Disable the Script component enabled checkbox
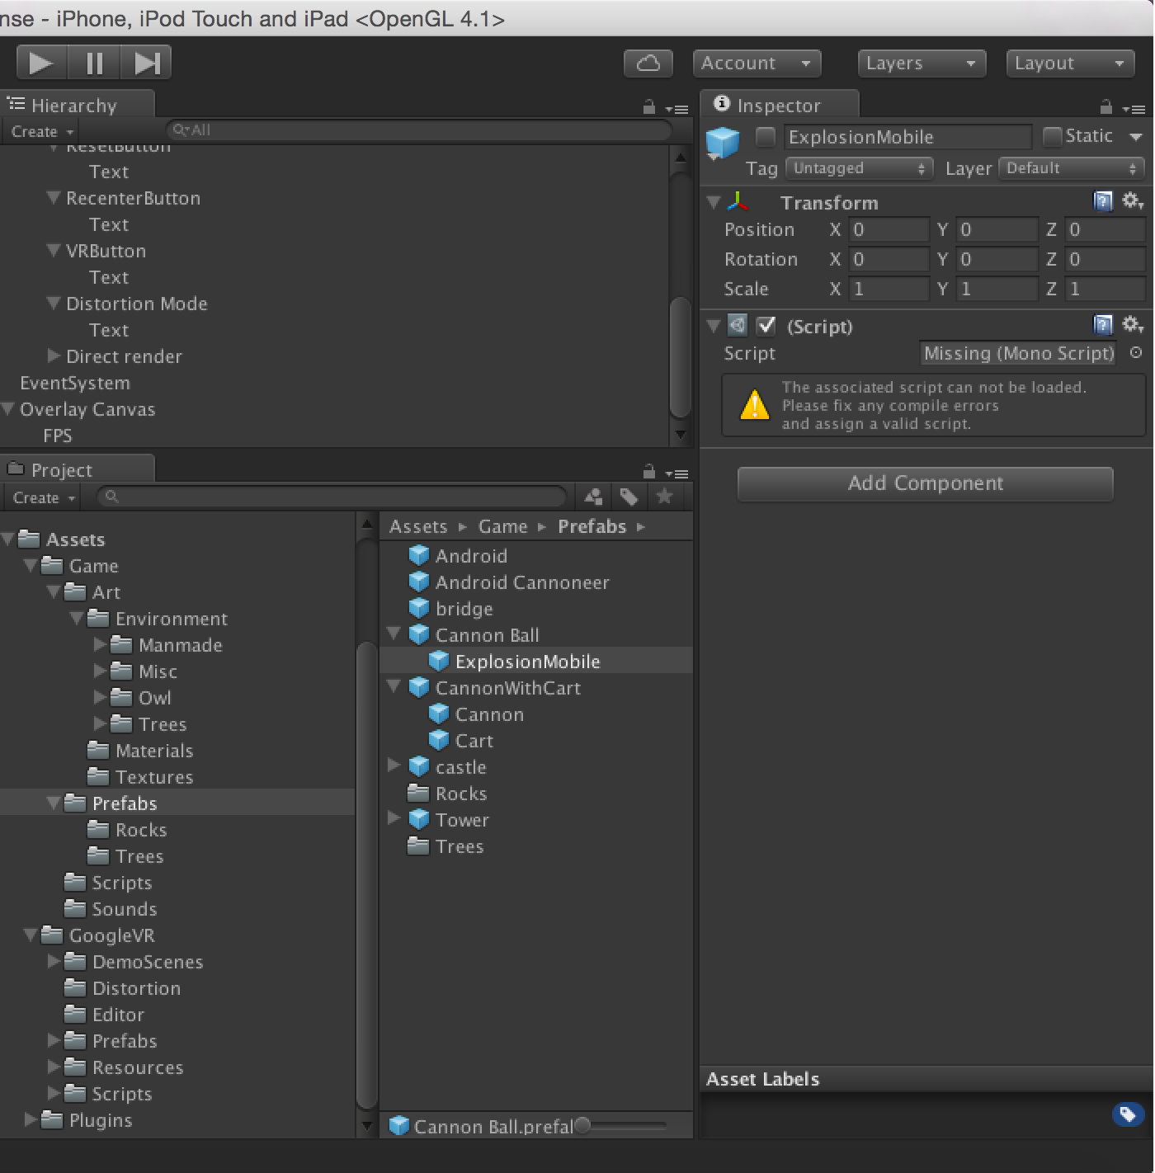The width and height of the screenshot is (1155, 1173). pos(766,326)
